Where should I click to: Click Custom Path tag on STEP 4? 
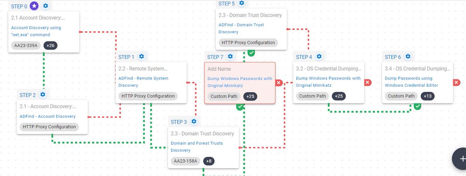(x=313, y=96)
